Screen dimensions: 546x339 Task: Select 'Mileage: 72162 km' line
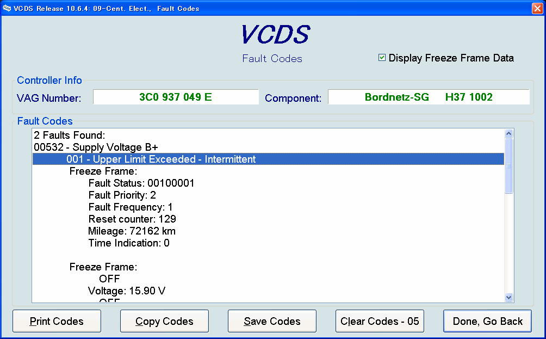(x=132, y=231)
